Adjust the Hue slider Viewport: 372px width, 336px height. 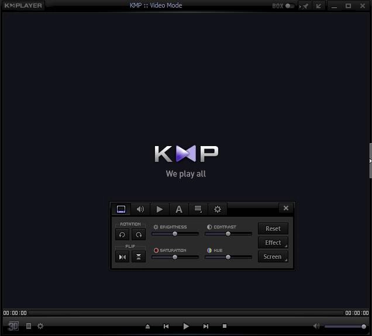pyautogui.click(x=228, y=257)
